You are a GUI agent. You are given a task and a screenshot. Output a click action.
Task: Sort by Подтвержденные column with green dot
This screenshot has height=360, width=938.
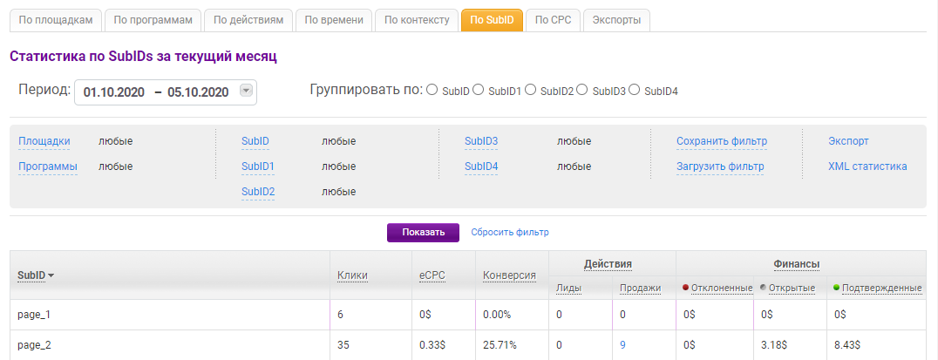click(881, 288)
